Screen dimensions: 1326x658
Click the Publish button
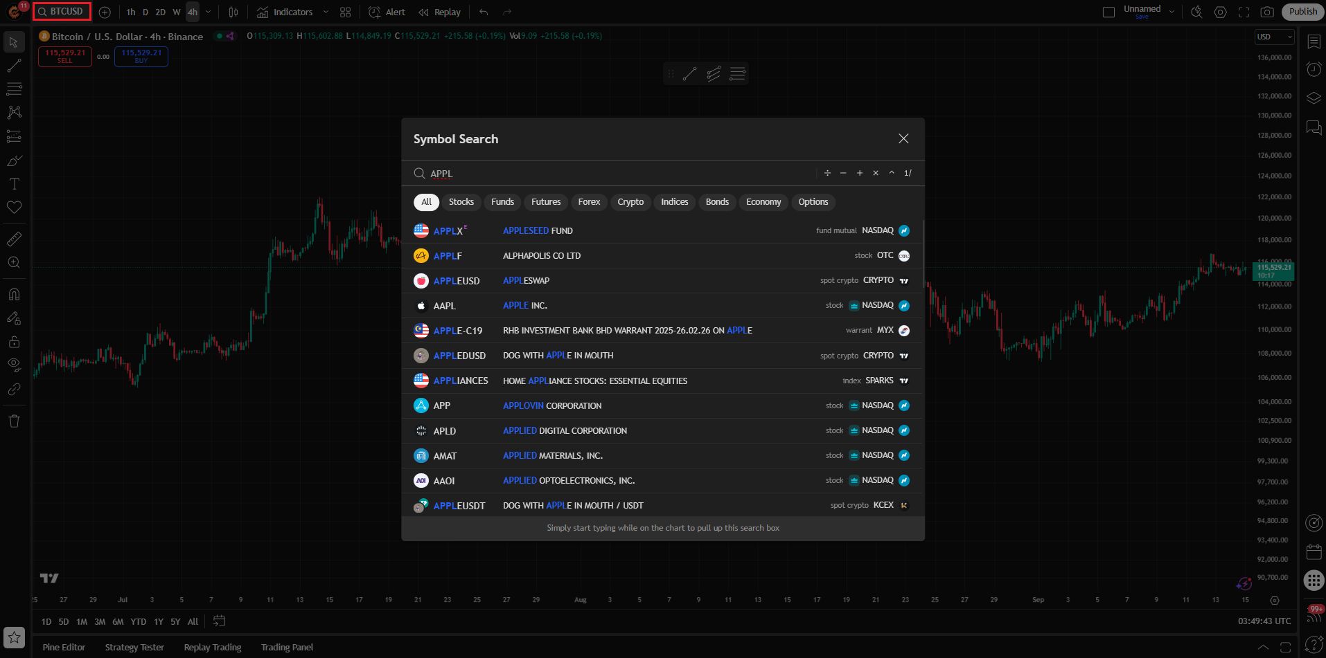1302,12
